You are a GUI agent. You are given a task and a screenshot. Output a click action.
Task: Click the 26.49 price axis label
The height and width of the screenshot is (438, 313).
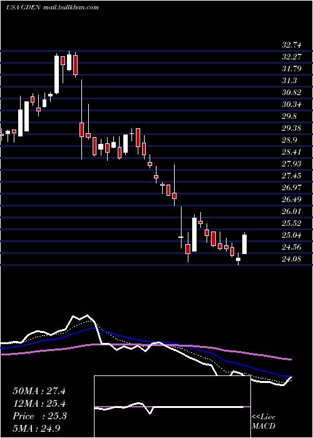click(292, 200)
